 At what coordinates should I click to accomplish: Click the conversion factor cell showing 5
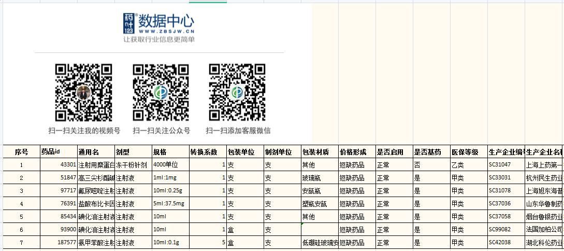208,243
